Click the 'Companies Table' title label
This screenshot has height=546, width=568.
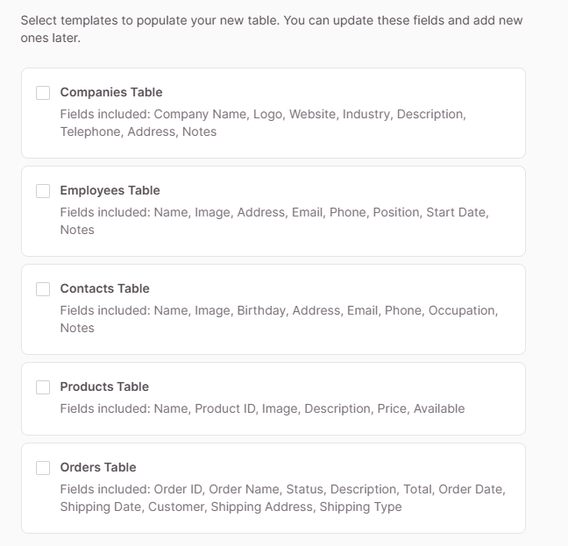pos(110,92)
